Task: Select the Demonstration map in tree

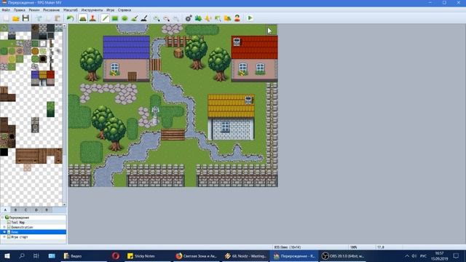Action: 22,227
